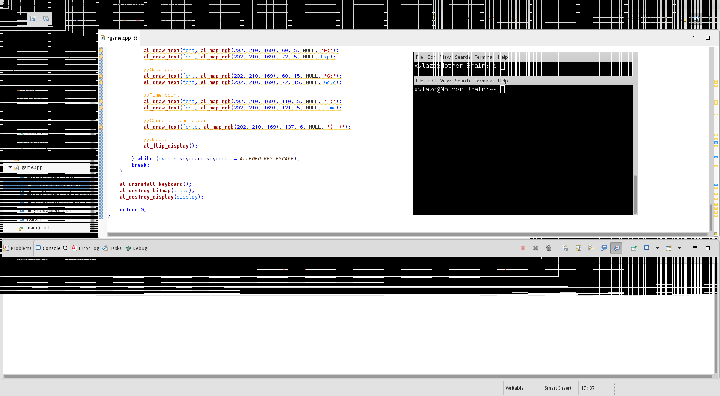Open the Help menu of the rear terminal window
The width and height of the screenshot is (720, 396).
tap(503, 57)
